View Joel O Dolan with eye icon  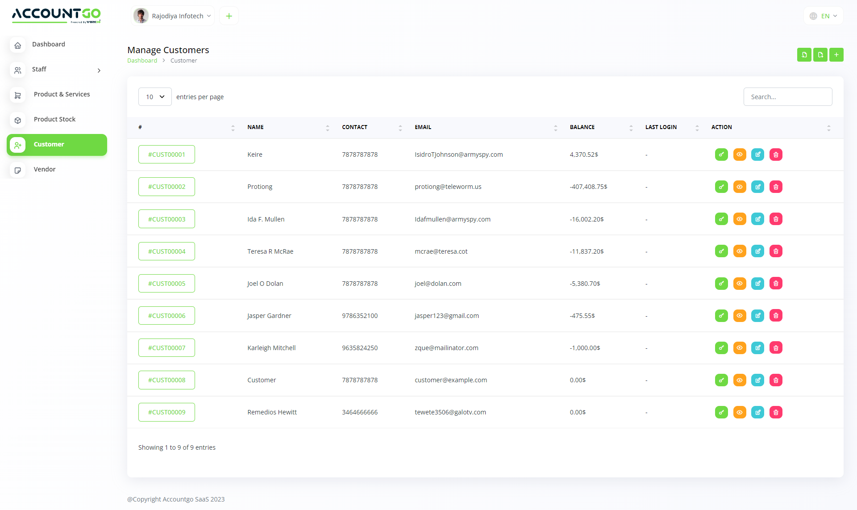[740, 283]
